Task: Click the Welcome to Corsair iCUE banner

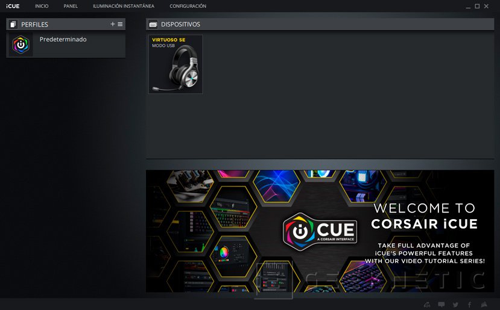Action: (320, 231)
